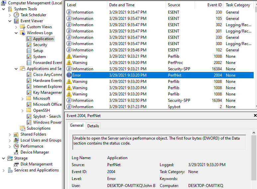Switch to the Details tab
Screen dimensions: 257x189
(93, 126)
